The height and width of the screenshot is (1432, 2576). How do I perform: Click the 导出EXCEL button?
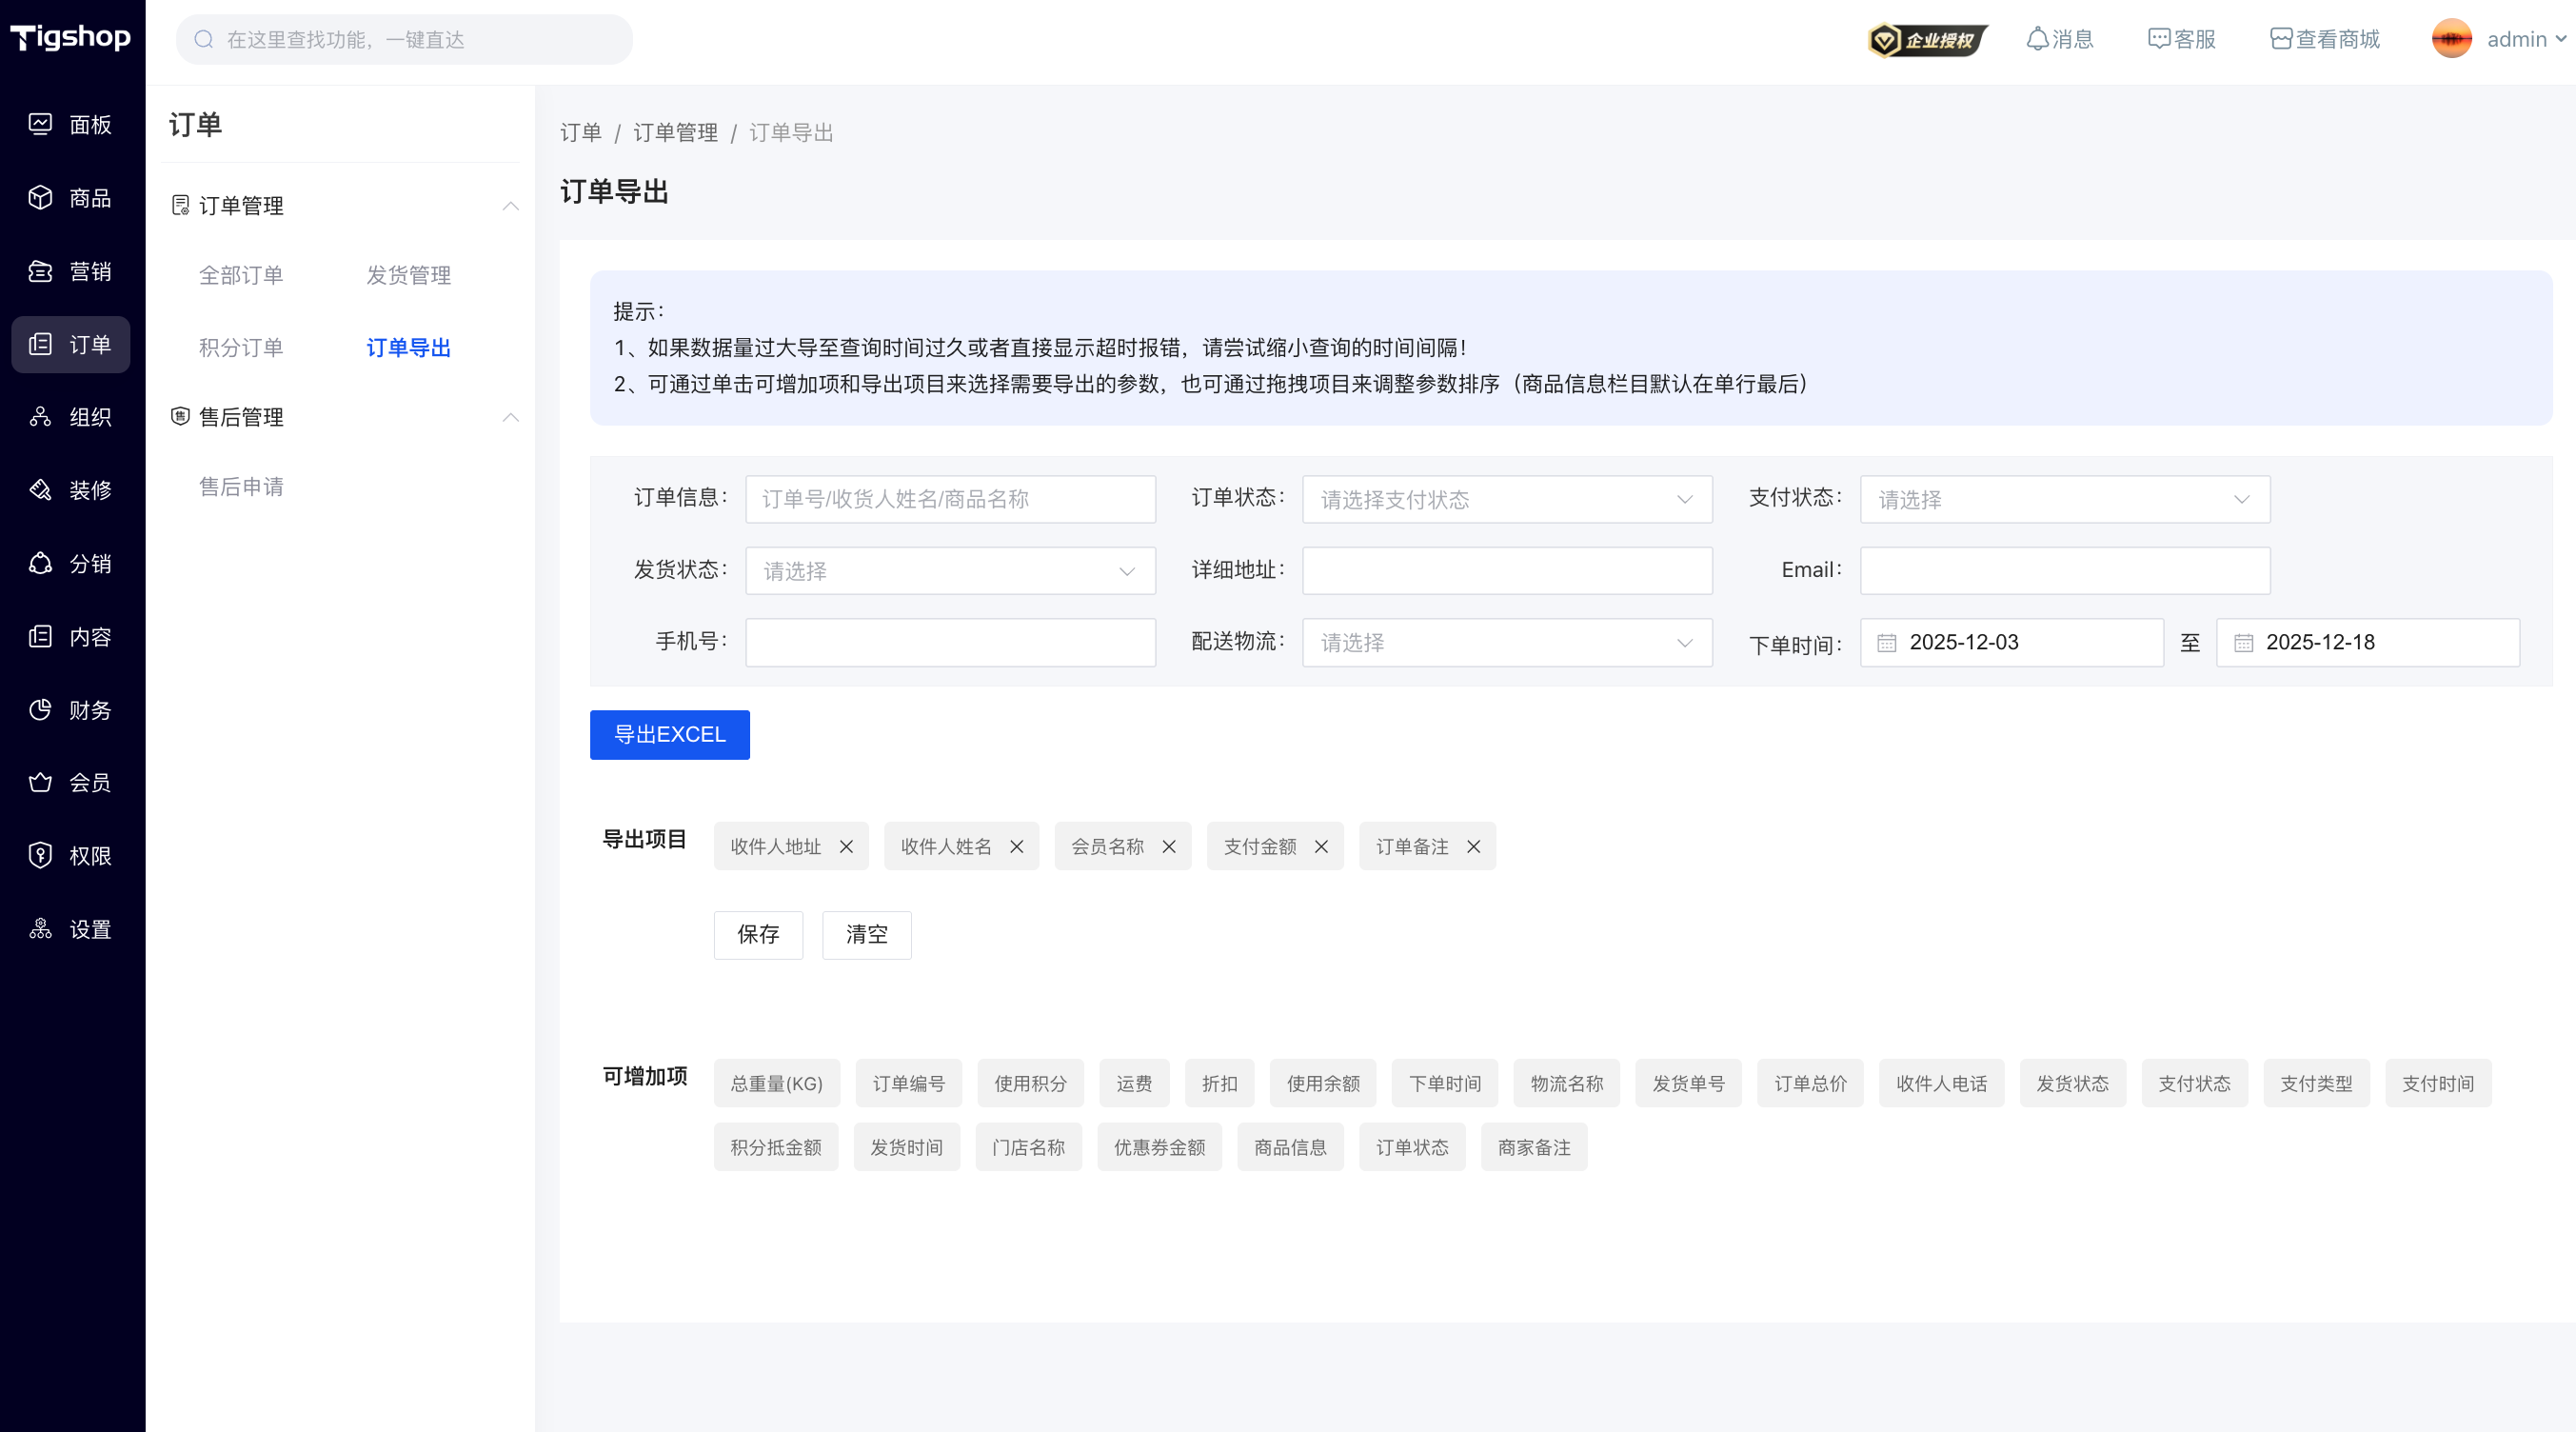pyautogui.click(x=669, y=735)
